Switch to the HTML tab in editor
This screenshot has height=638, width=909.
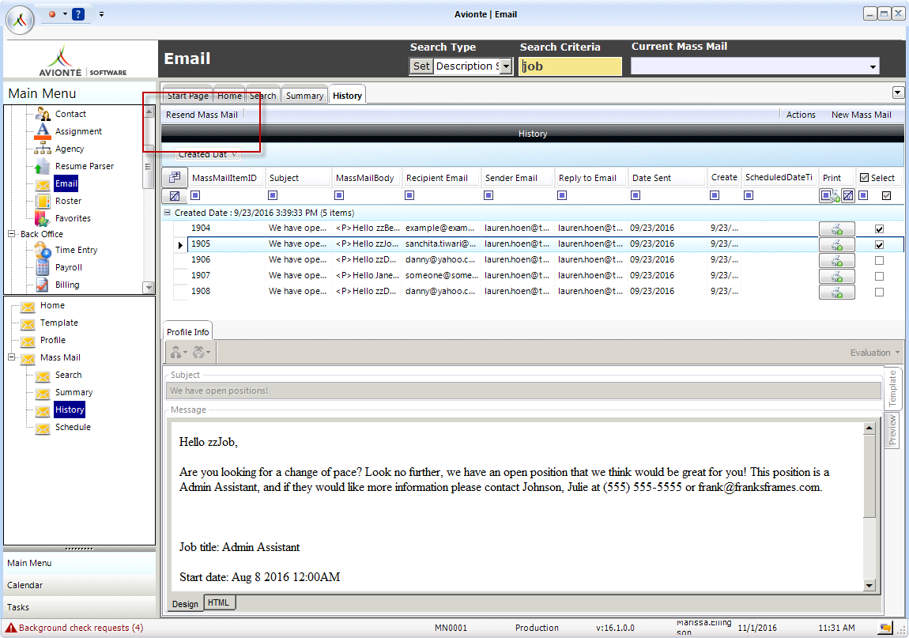tap(219, 603)
